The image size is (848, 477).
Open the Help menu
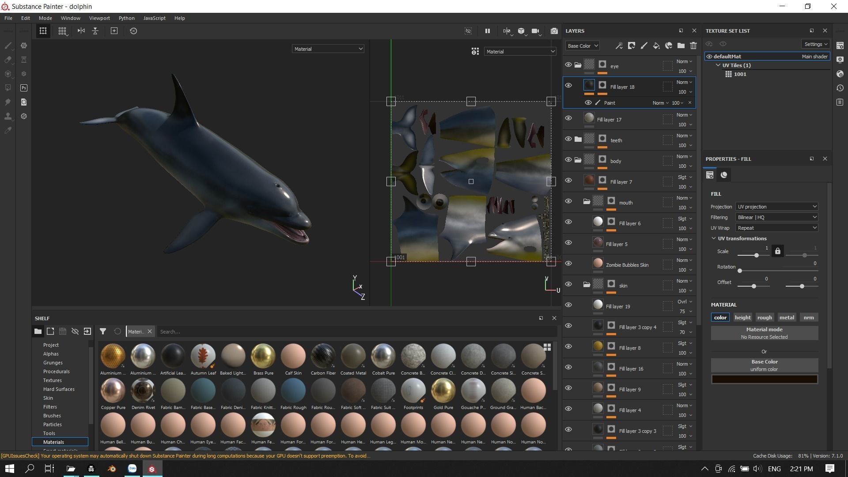(x=179, y=18)
